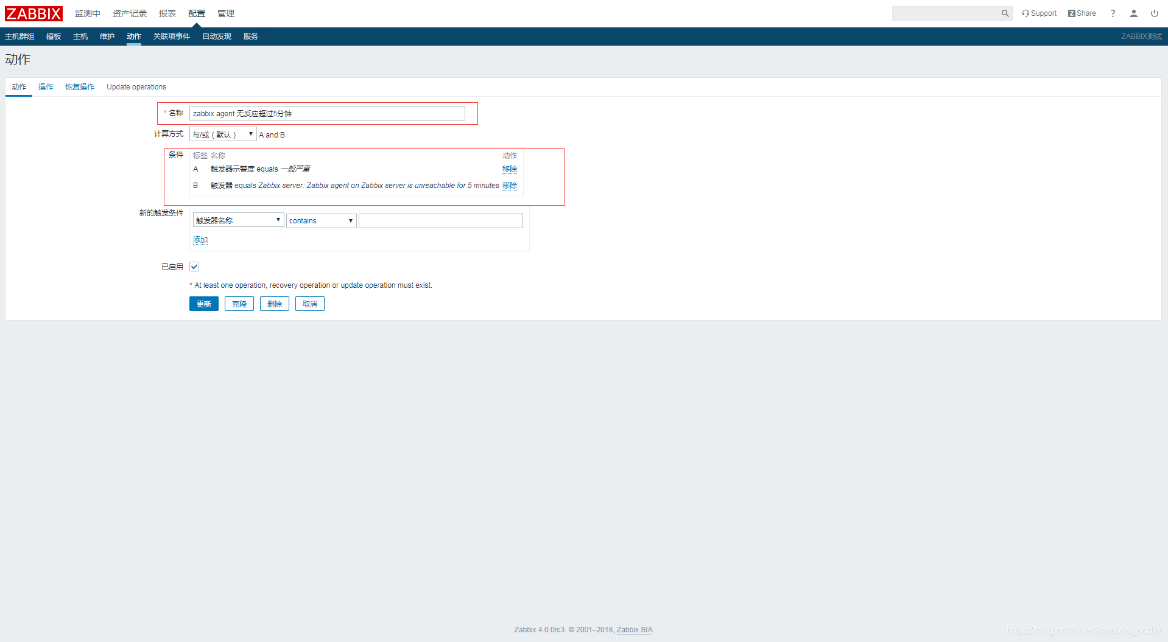Open the help question mark icon
The width and height of the screenshot is (1168, 642).
tap(1113, 13)
